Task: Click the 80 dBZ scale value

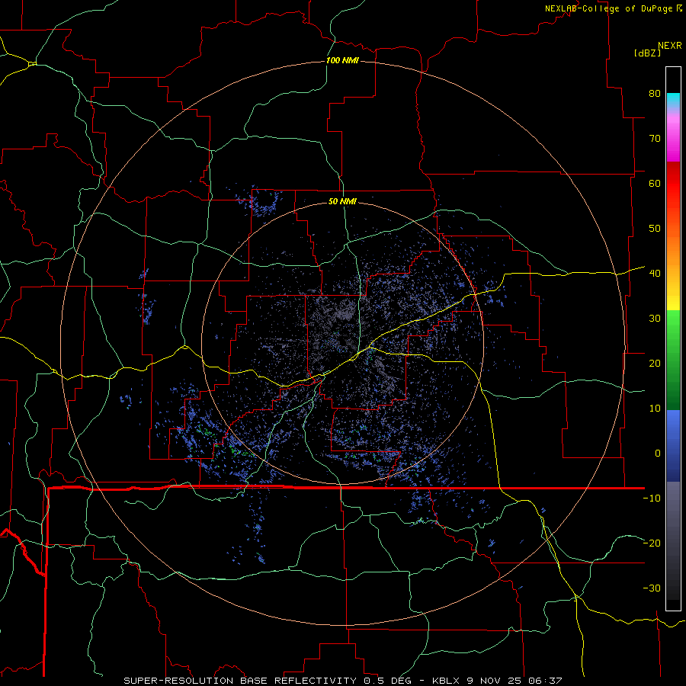Action: pos(655,93)
